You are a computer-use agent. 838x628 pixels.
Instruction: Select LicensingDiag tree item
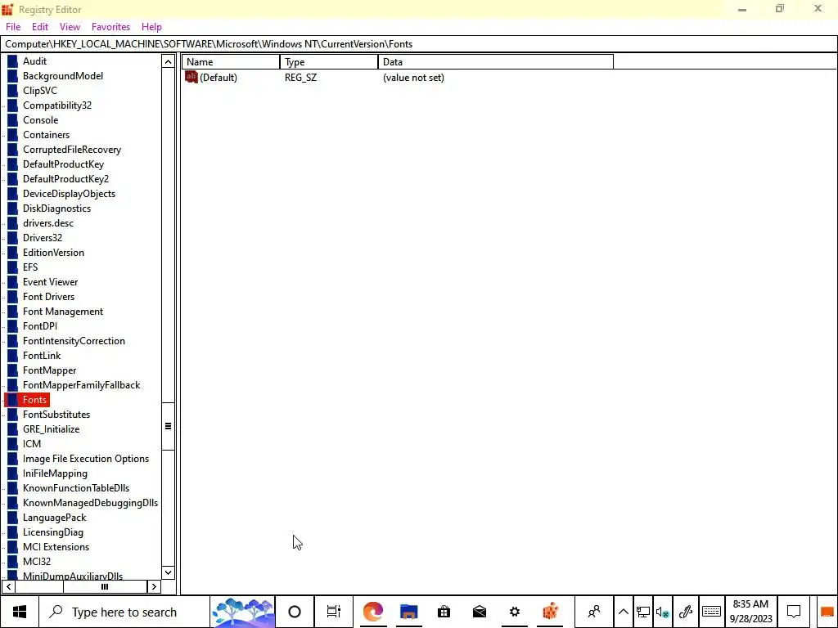point(53,532)
